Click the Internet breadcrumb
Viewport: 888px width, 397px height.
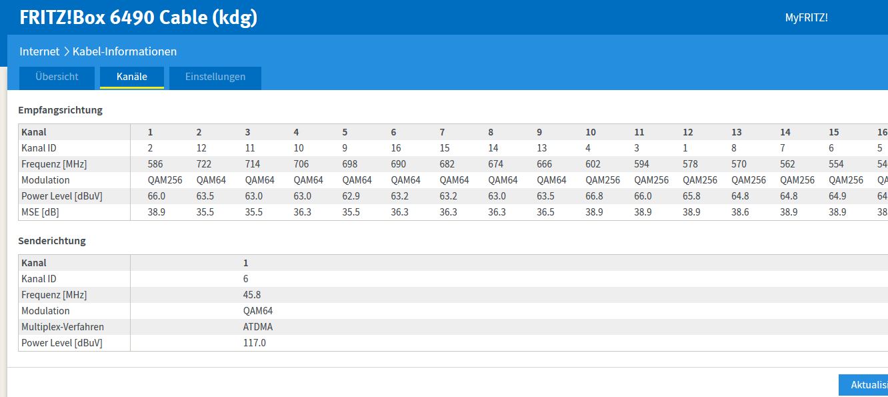[x=39, y=51]
